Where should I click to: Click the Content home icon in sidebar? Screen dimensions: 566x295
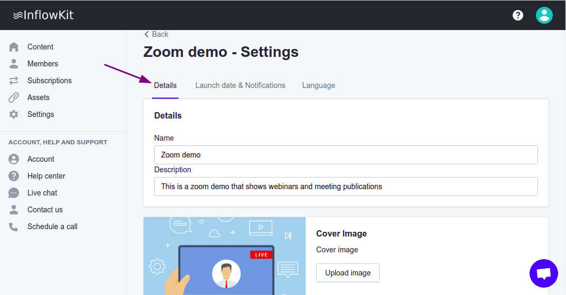tap(14, 47)
